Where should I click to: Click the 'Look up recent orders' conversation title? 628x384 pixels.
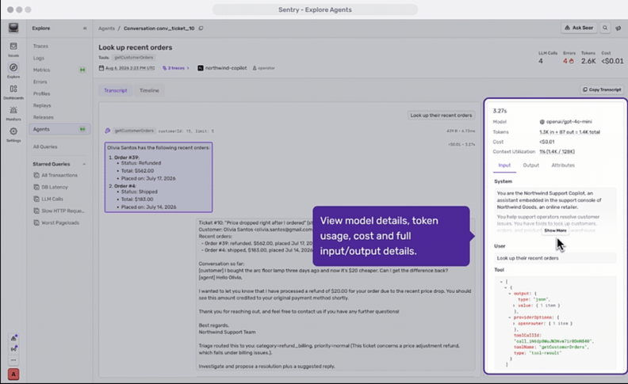point(136,48)
